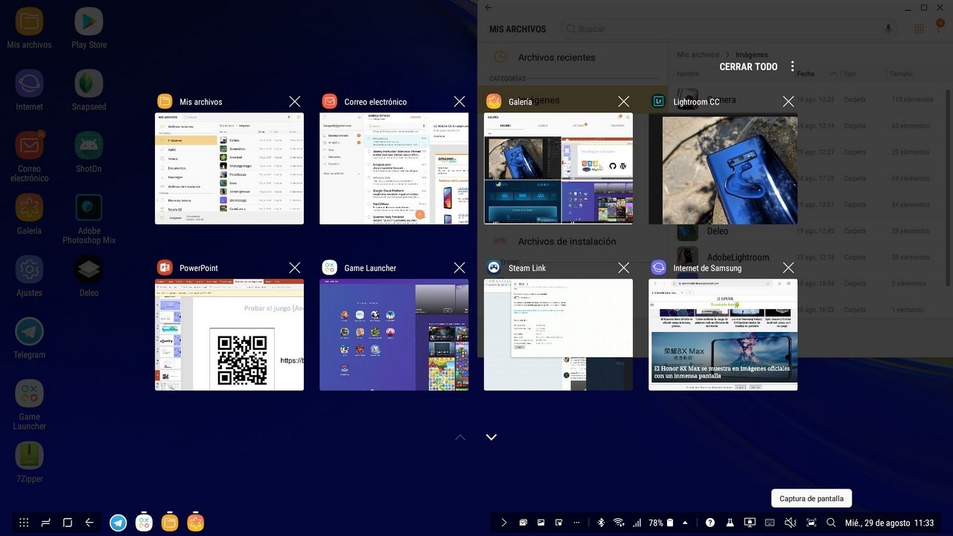Viewport: 953px width, 536px height.
Task: Go to next page with down chevron
Action: tap(491, 437)
